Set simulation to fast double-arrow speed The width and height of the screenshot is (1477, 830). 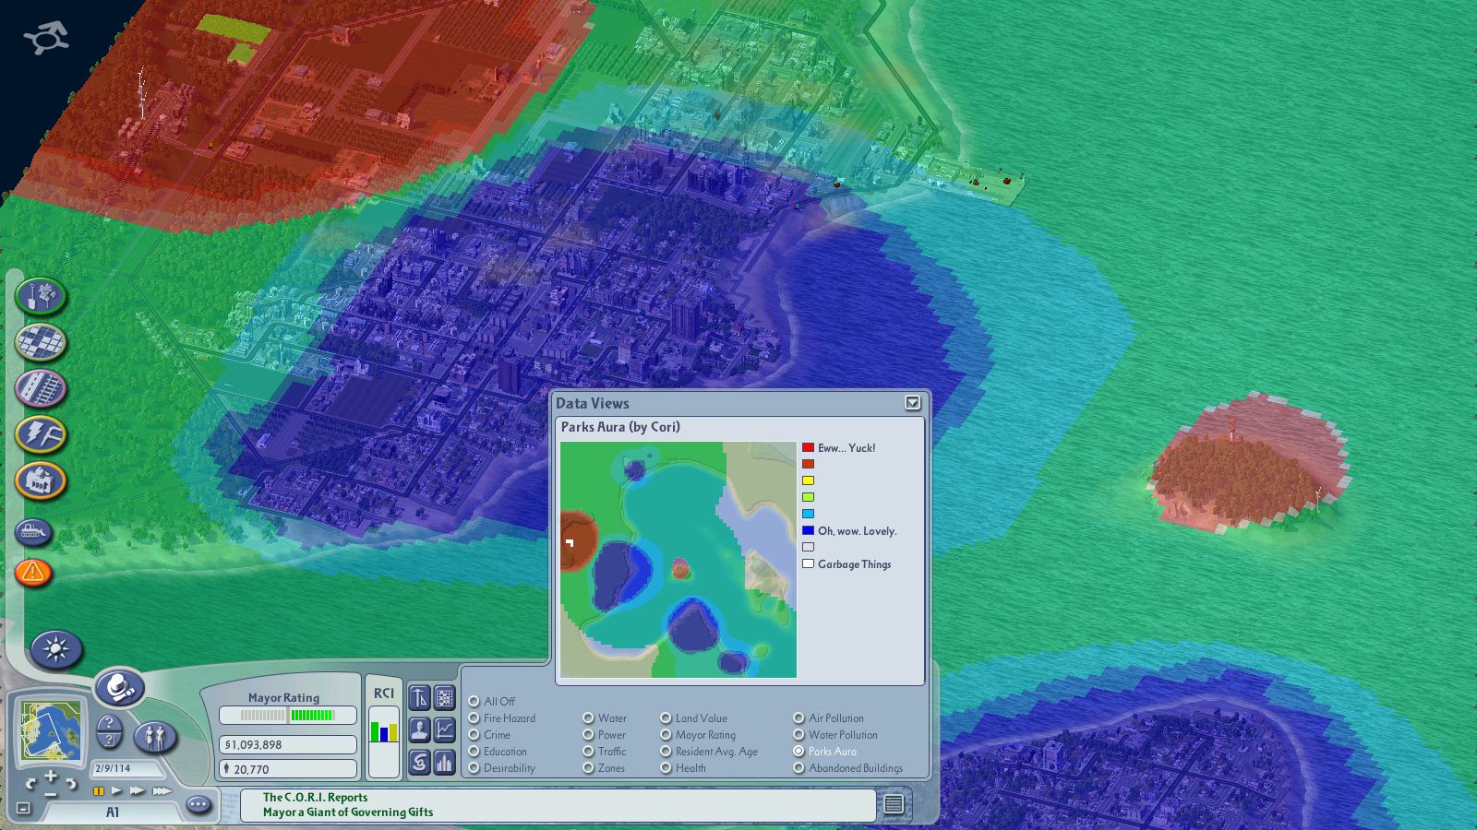[138, 790]
